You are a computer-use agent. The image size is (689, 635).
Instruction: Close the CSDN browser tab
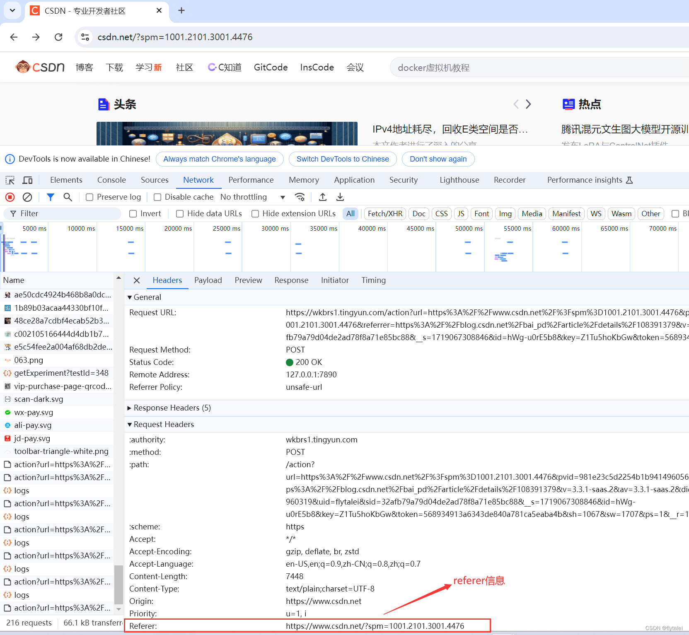(x=159, y=10)
